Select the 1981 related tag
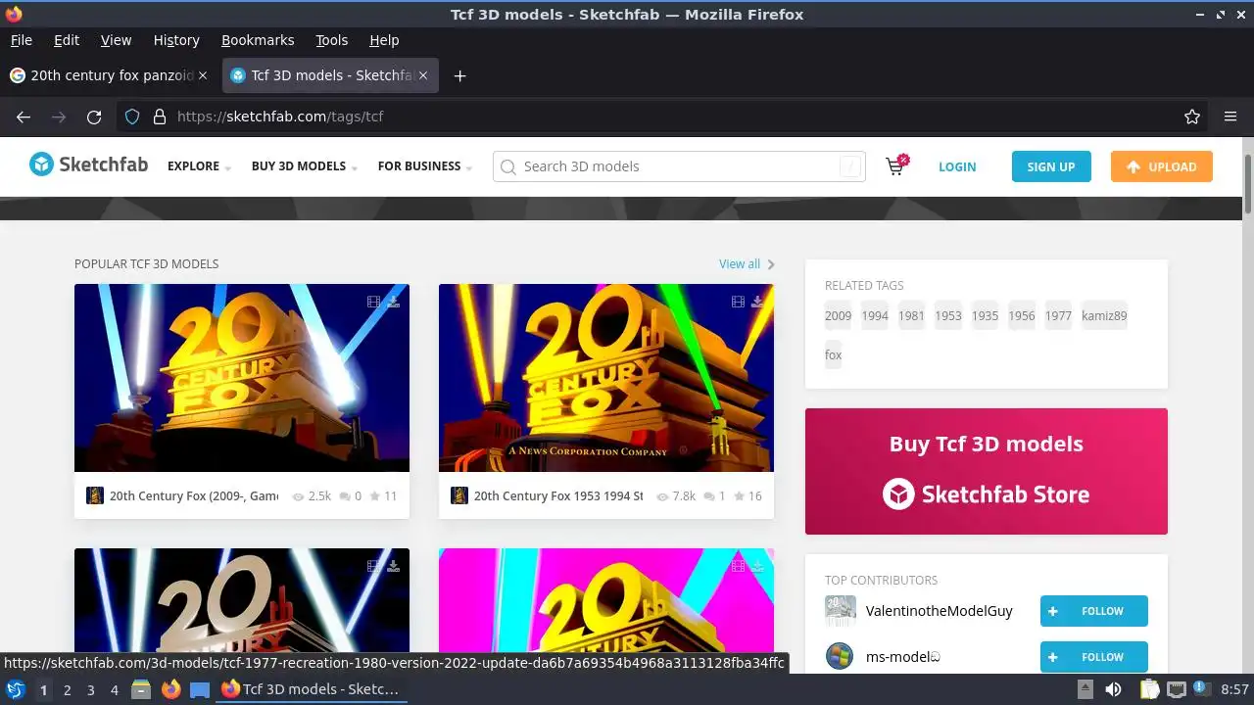1254x705 pixels. tap(911, 316)
